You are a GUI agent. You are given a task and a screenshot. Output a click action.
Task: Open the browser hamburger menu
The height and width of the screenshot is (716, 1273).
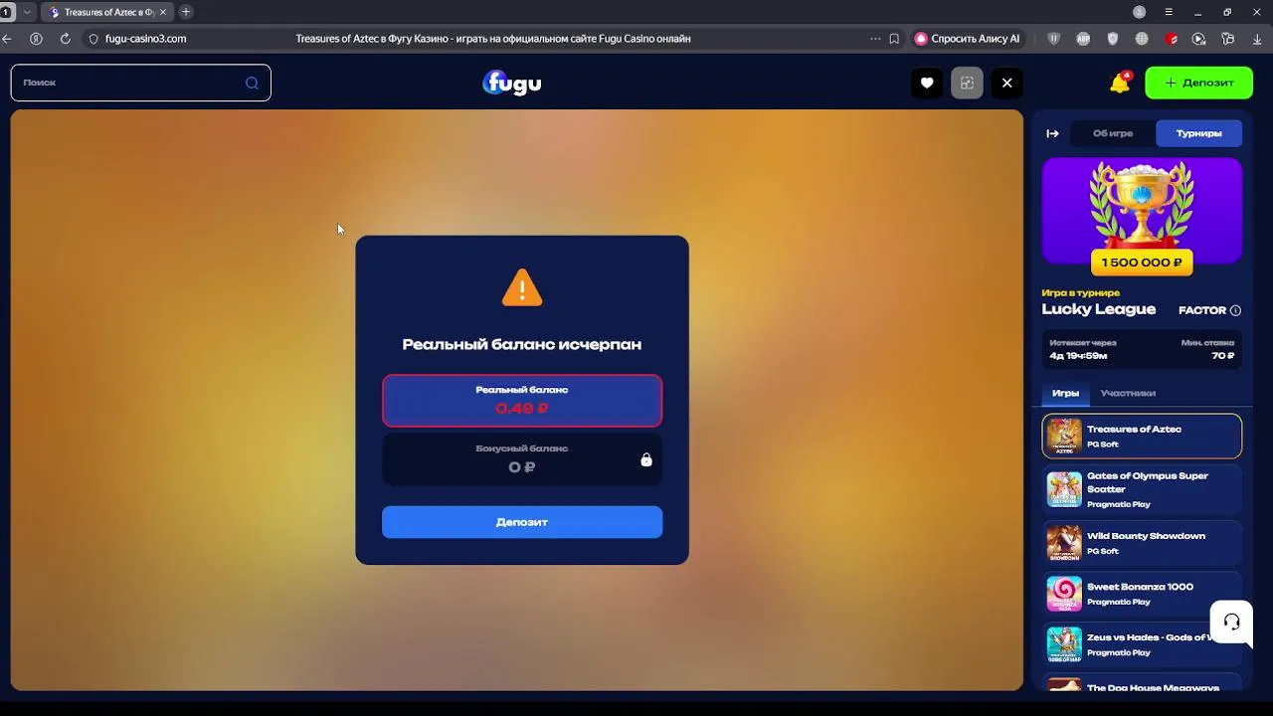pos(1169,12)
